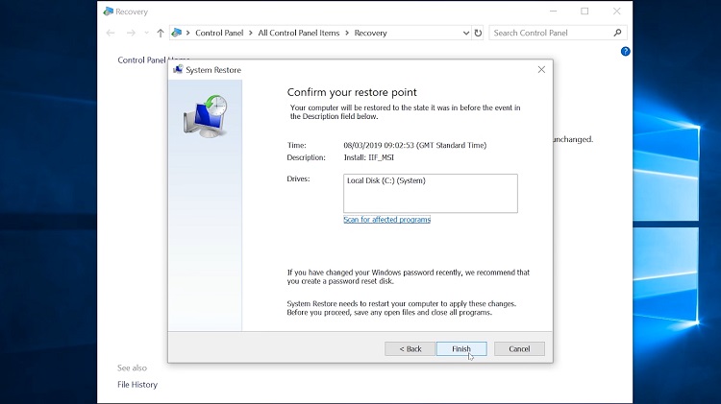This screenshot has width=721, height=404.
Task: Click the restore point time value
Action: (x=414, y=145)
